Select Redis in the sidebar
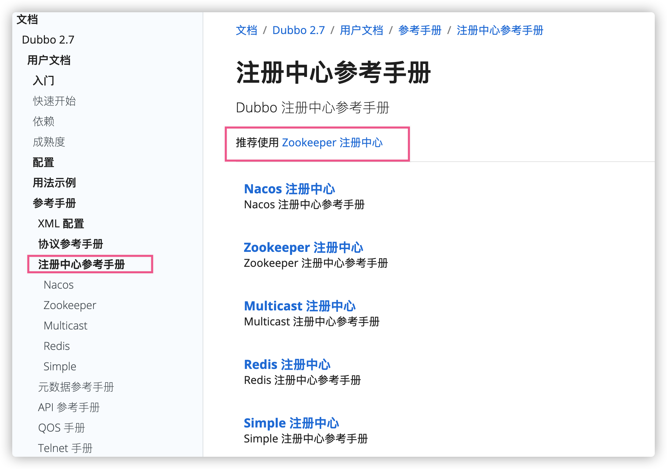 click(56, 346)
